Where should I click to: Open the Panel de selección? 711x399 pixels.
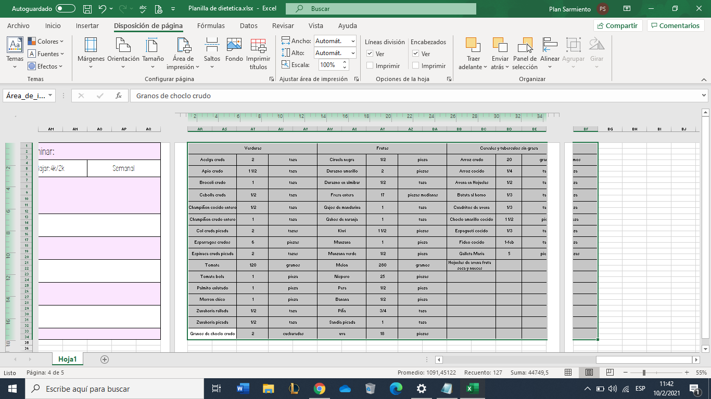pos(525,53)
